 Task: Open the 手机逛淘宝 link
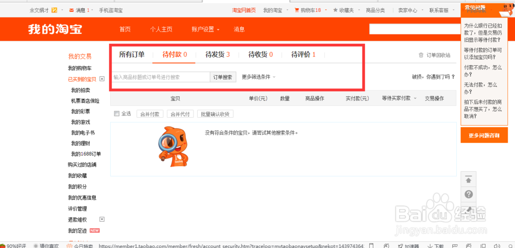[111, 10]
